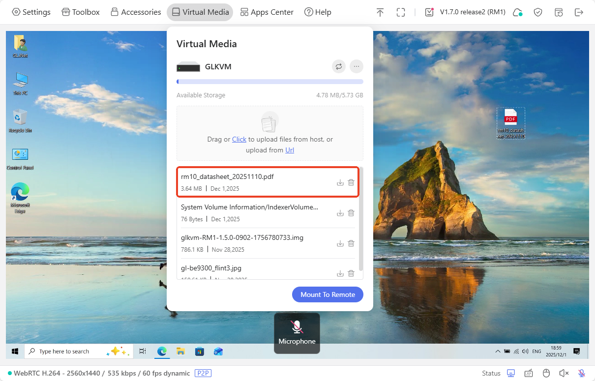This screenshot has width=595, height=381.
Task: Click the mouse status icon
Action: [x=546, y=373]
